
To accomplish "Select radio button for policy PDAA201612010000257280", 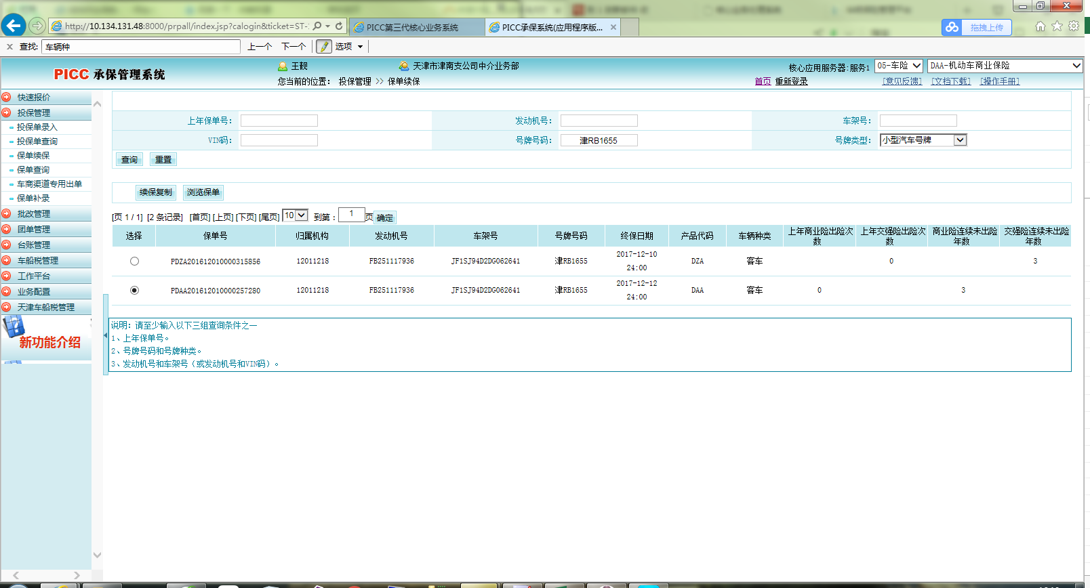I will (x=134, y=291).
